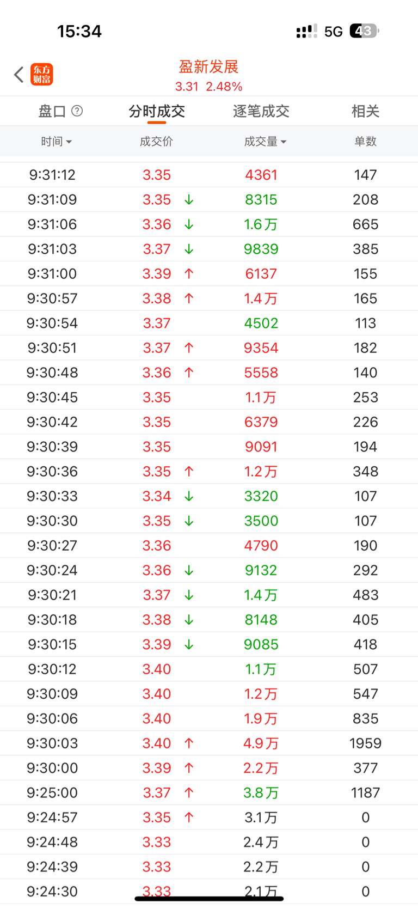The width and height of the screenshot is (418, 909).
Task: Open the 东方财富 logo icon
Action: (42, 75)
